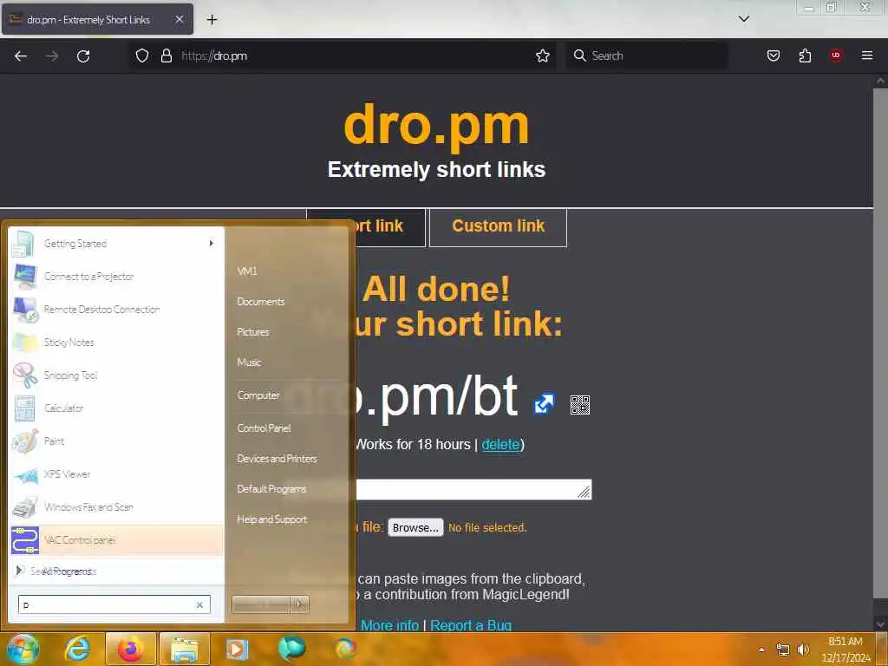Screen dimensions: 888x666
Task: Click the page scrollbar down arrow
Action: (880, 624)
